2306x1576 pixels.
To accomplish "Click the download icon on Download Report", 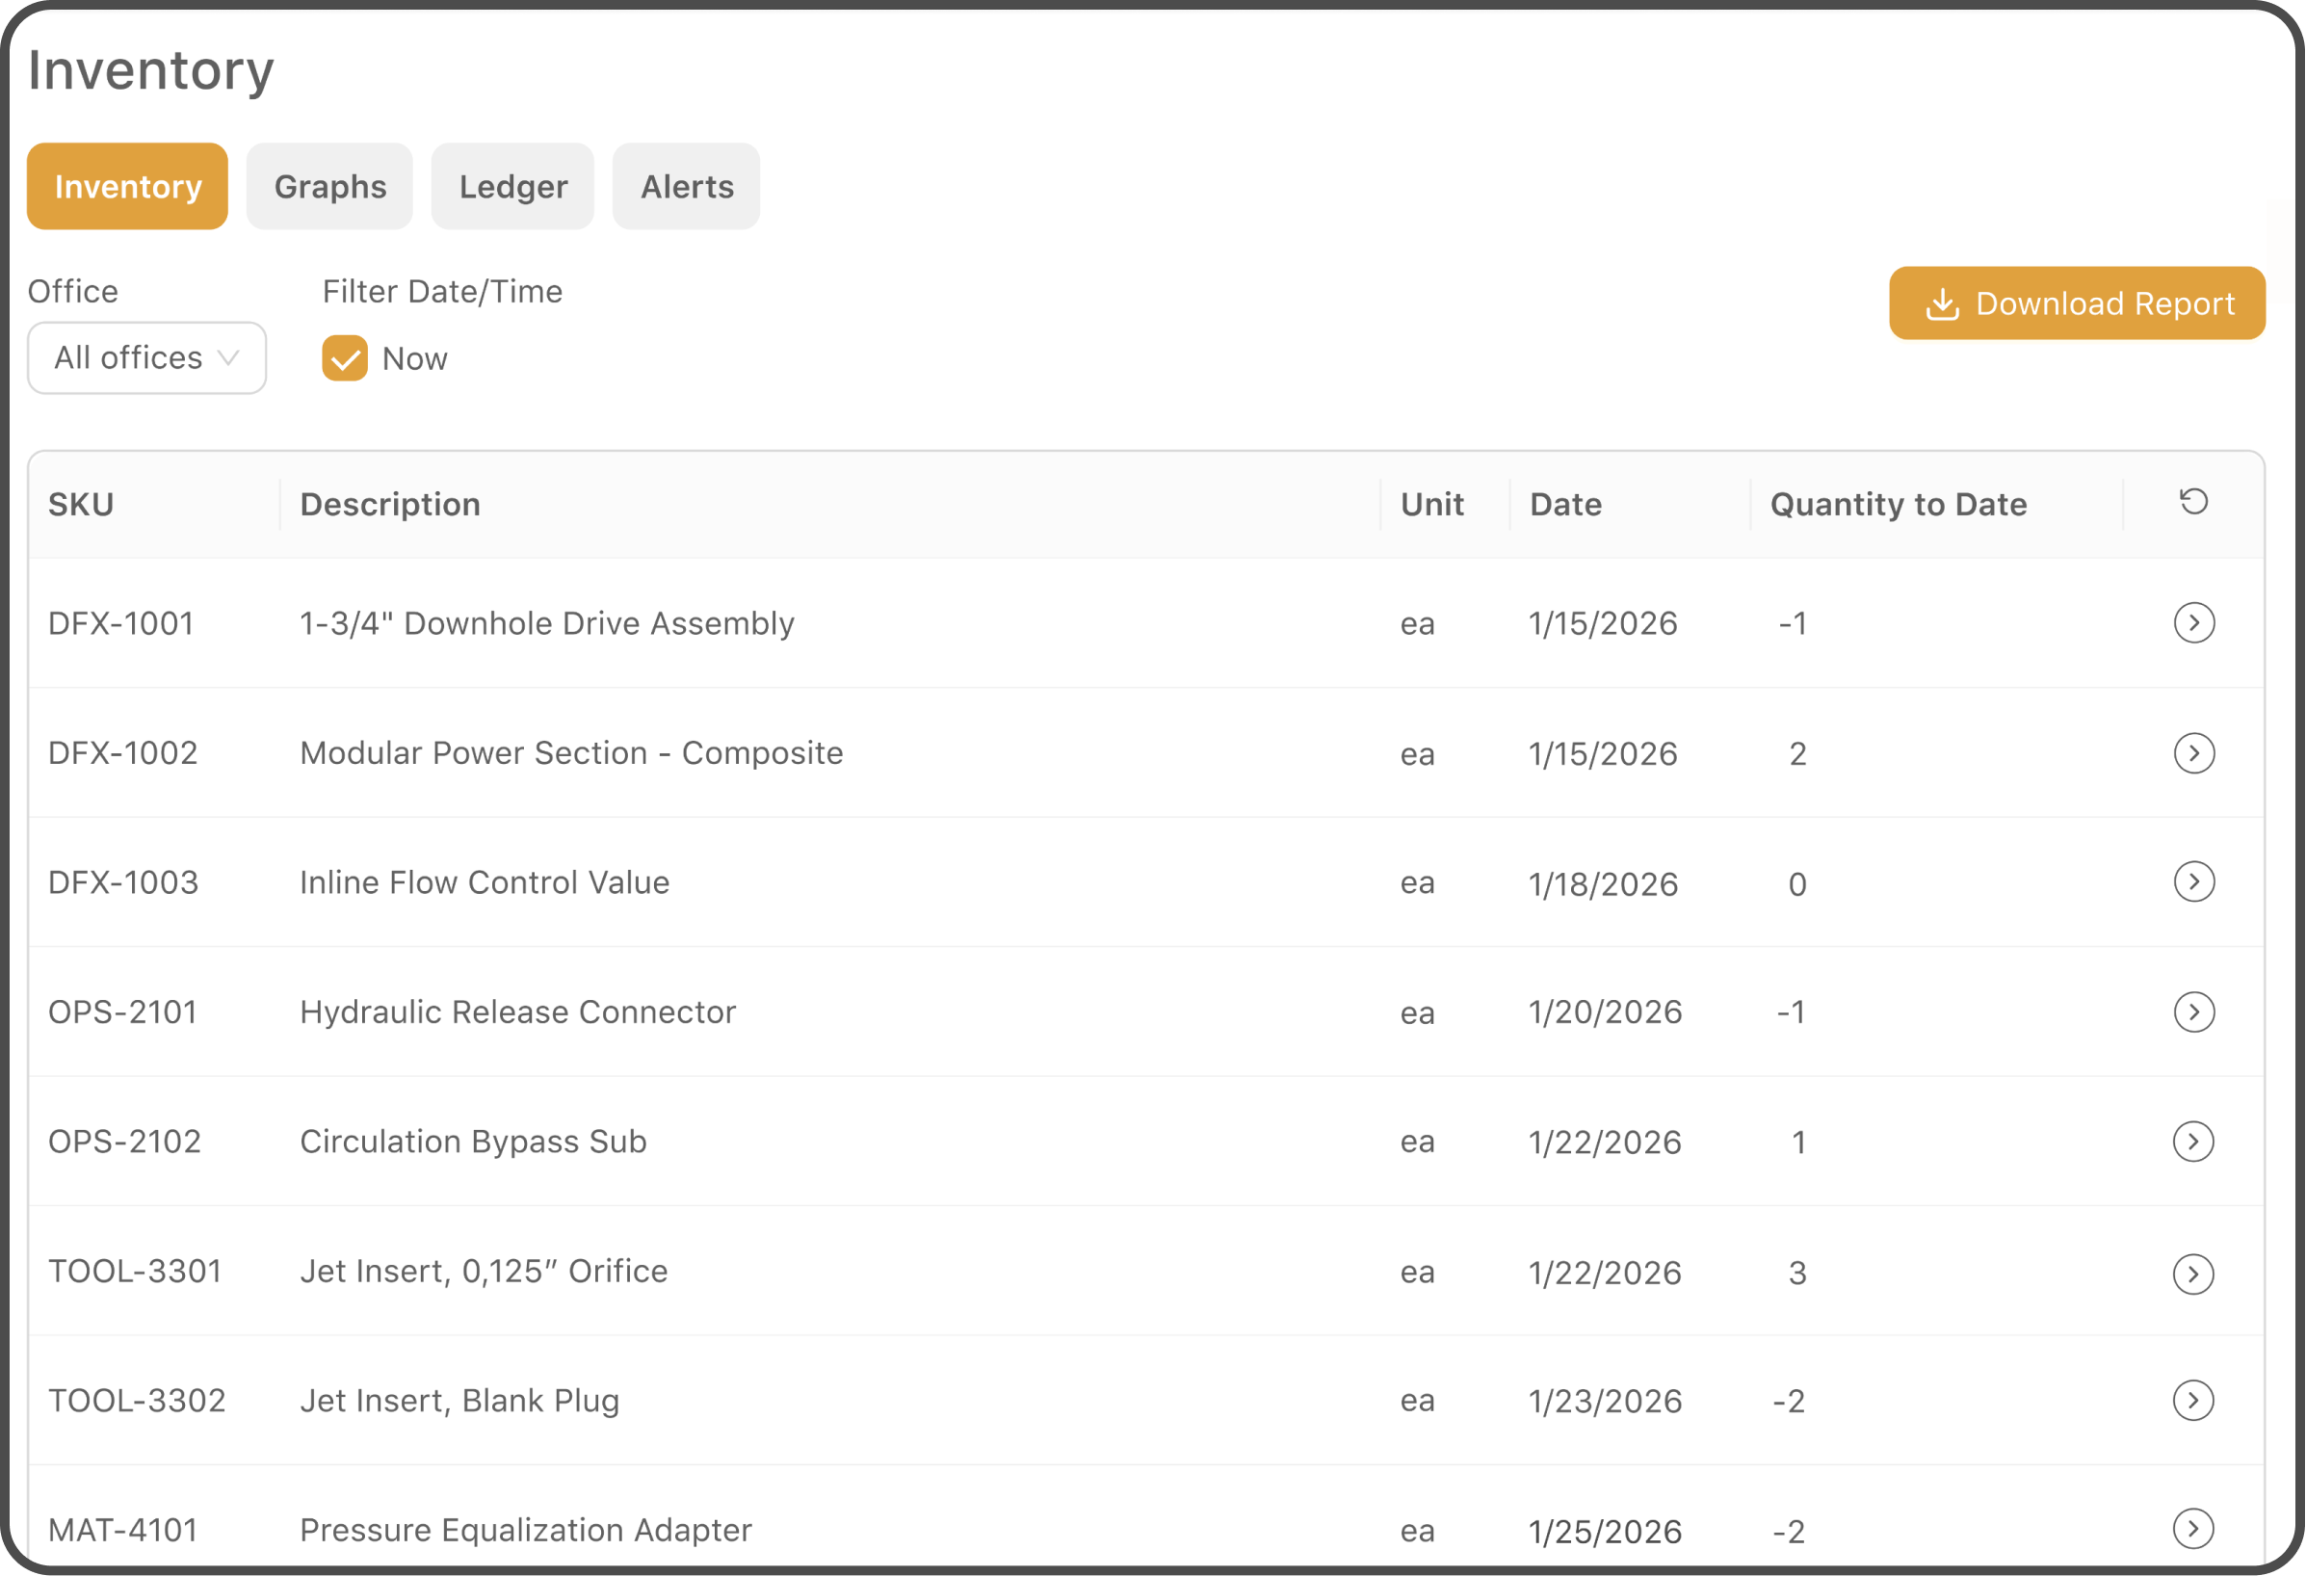I will (x=1942, y=302).
